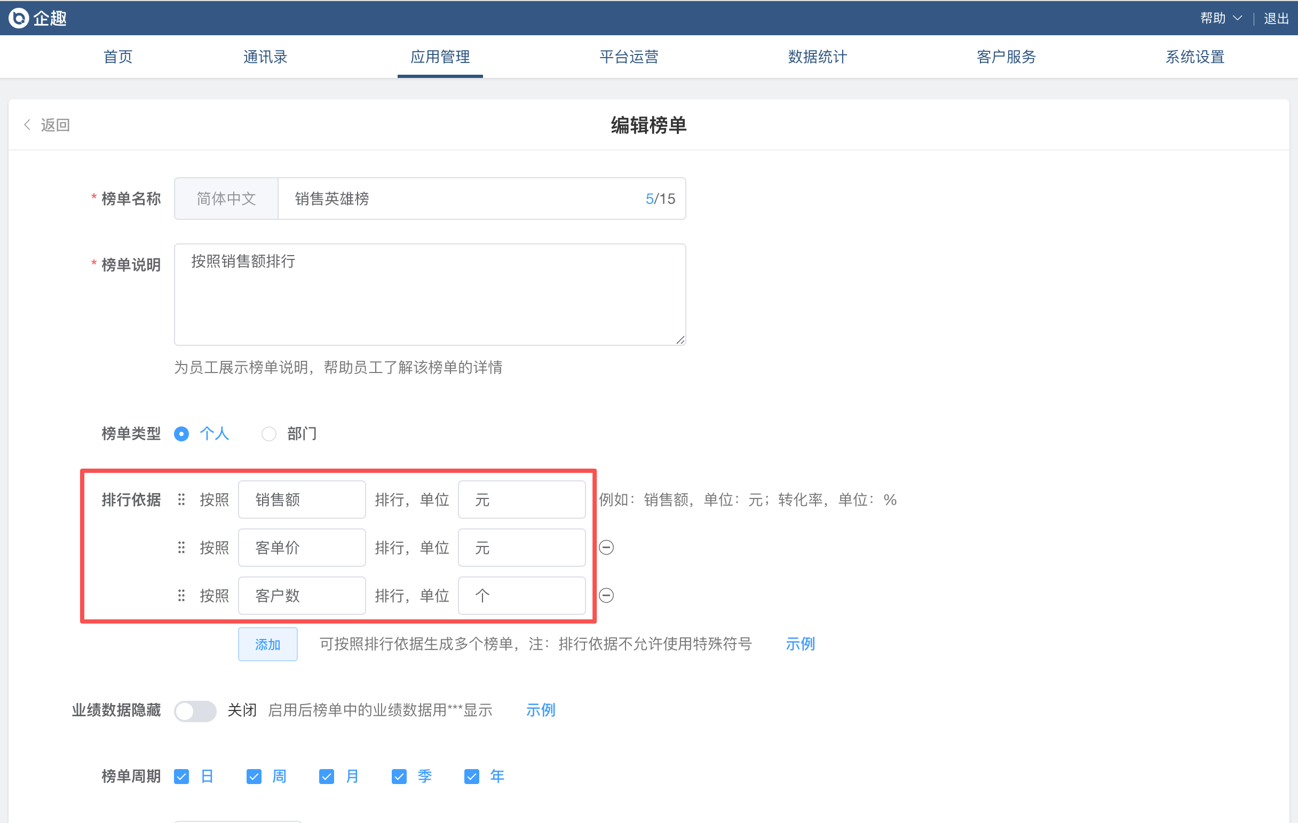The height and width of the screenshot is (823, 1298).
Task: Click 退出 to log out
Action: 1276,18
